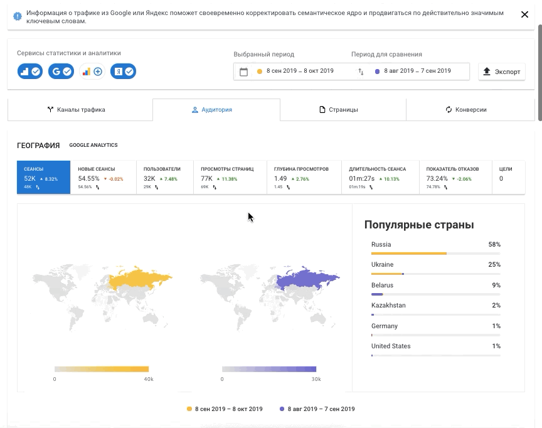Click the United States country row label
The width and height of the screenshot is (542, 428).
[x=391, y=346]
